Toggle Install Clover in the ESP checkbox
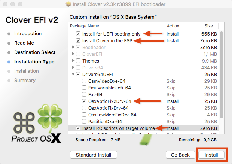 click(78, 40)
